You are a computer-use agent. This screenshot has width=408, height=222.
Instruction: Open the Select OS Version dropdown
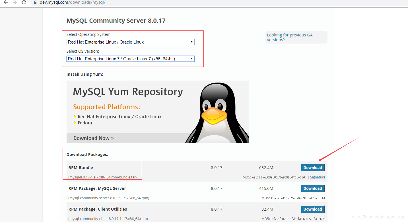(131, 59)
